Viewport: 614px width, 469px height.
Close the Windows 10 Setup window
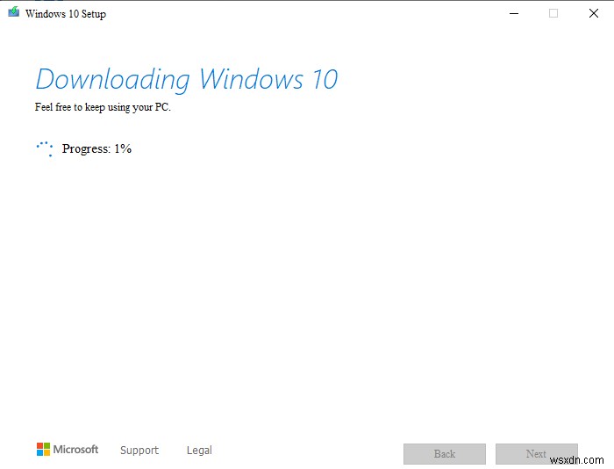(594, 13)
